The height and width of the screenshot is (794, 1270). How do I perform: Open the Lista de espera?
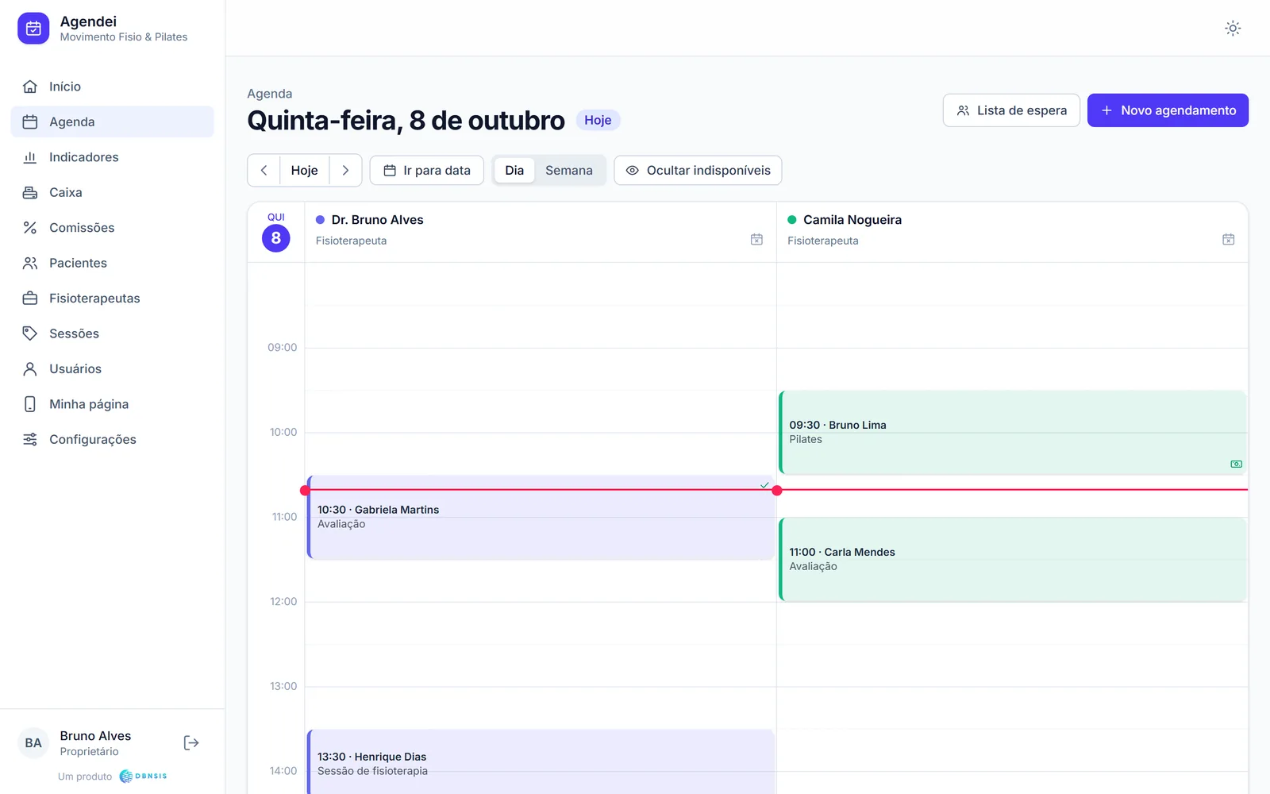tap(1011, 110)
